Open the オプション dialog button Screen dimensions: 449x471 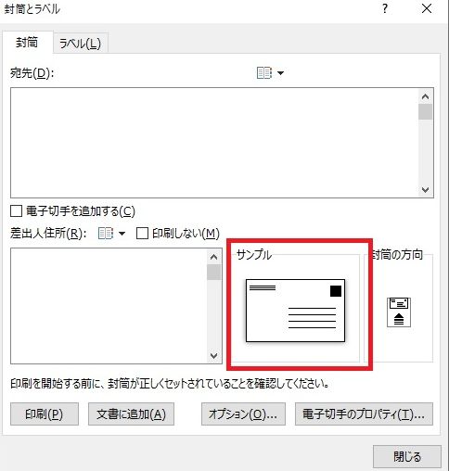click(x=243, y=414)
